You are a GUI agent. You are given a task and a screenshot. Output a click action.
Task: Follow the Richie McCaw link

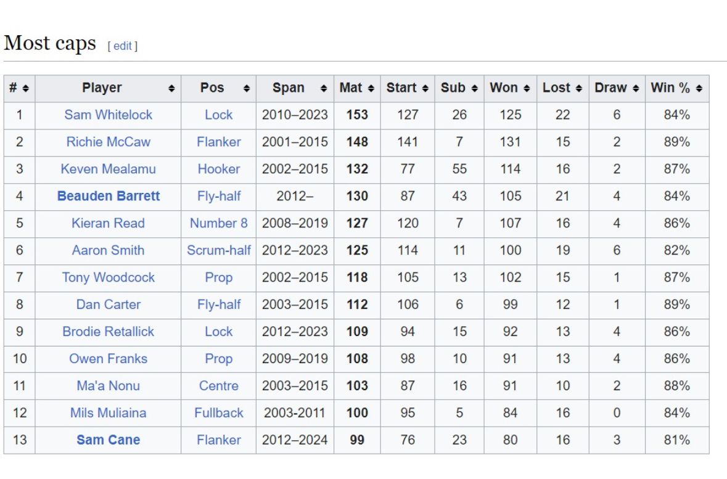tap(108, 142)
